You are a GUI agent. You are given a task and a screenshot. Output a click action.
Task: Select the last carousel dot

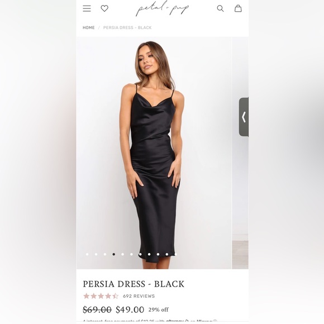pyautogui.click(x=175, y=254)
